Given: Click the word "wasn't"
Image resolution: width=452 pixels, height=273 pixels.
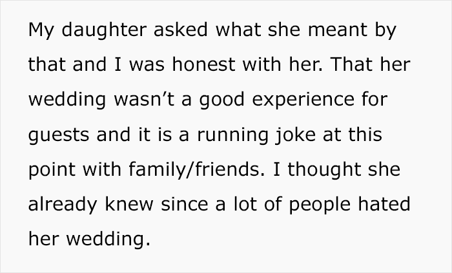Looking at the screenshot, I should [144, 99].
